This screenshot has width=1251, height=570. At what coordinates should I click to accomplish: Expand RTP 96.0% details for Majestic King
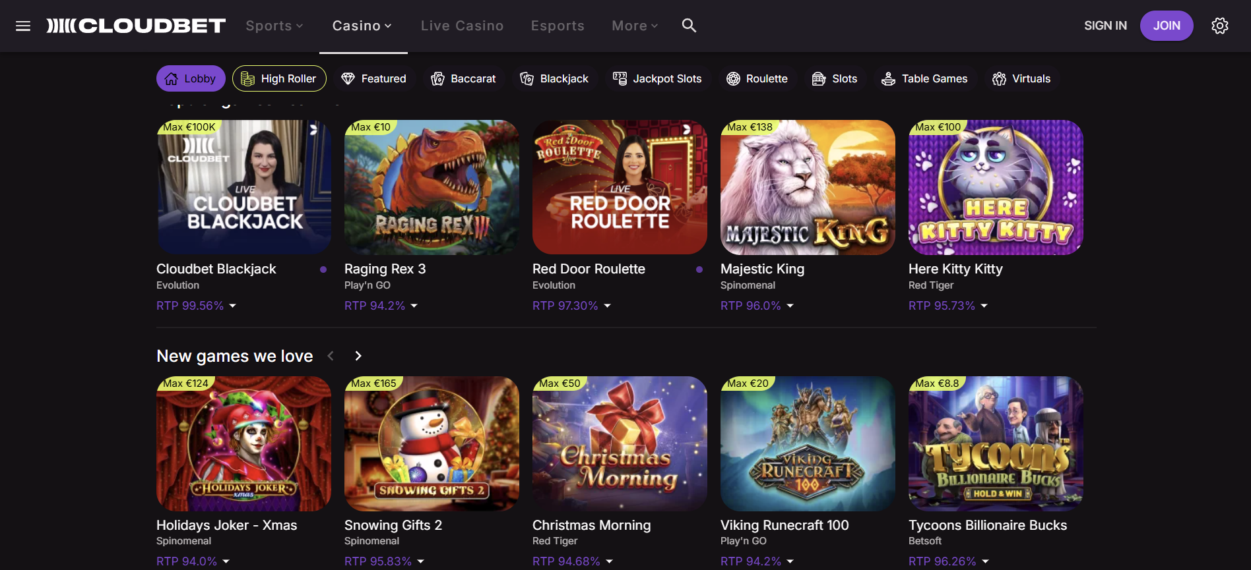(x=757, y=306)
